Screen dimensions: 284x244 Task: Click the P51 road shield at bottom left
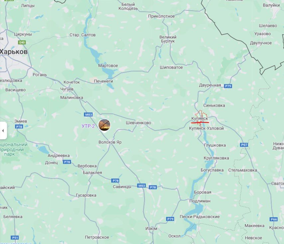pos(15,238)
